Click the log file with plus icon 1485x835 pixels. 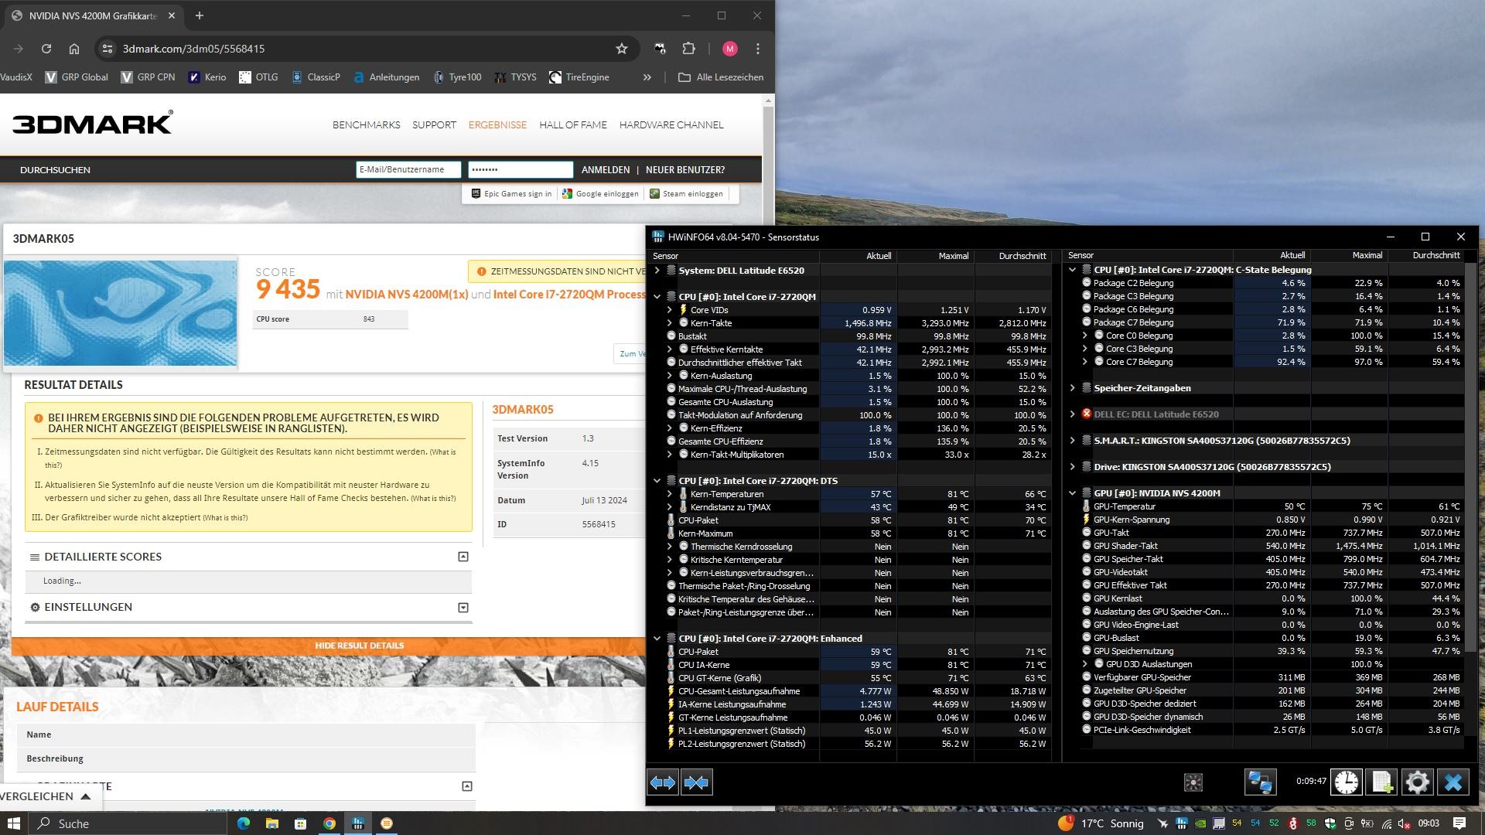coord(1382,782)
